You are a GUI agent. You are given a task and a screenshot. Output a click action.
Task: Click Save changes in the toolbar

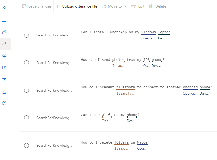37,6
